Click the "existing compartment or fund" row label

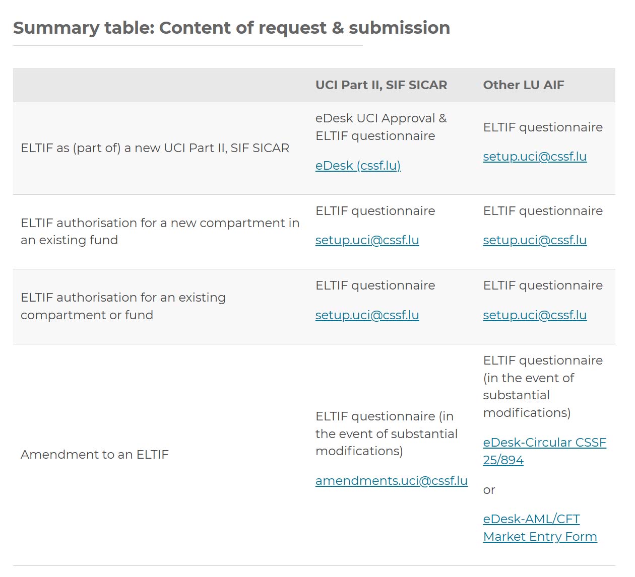[x=123, y=306]
